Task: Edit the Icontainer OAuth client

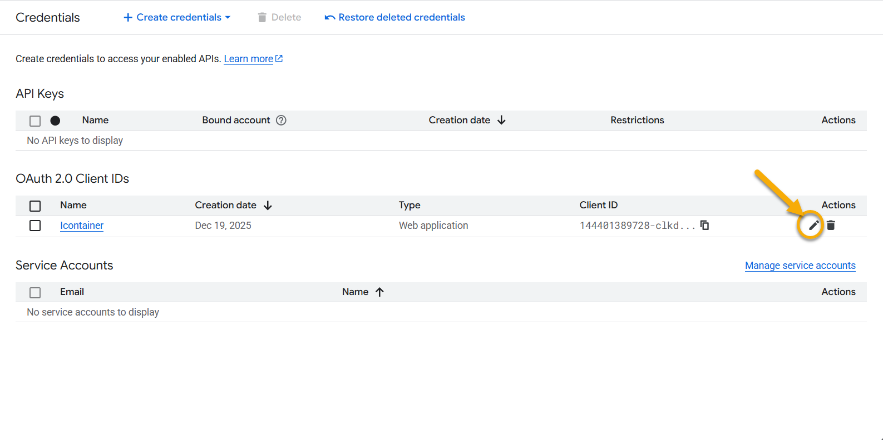Action: point(813,225)
